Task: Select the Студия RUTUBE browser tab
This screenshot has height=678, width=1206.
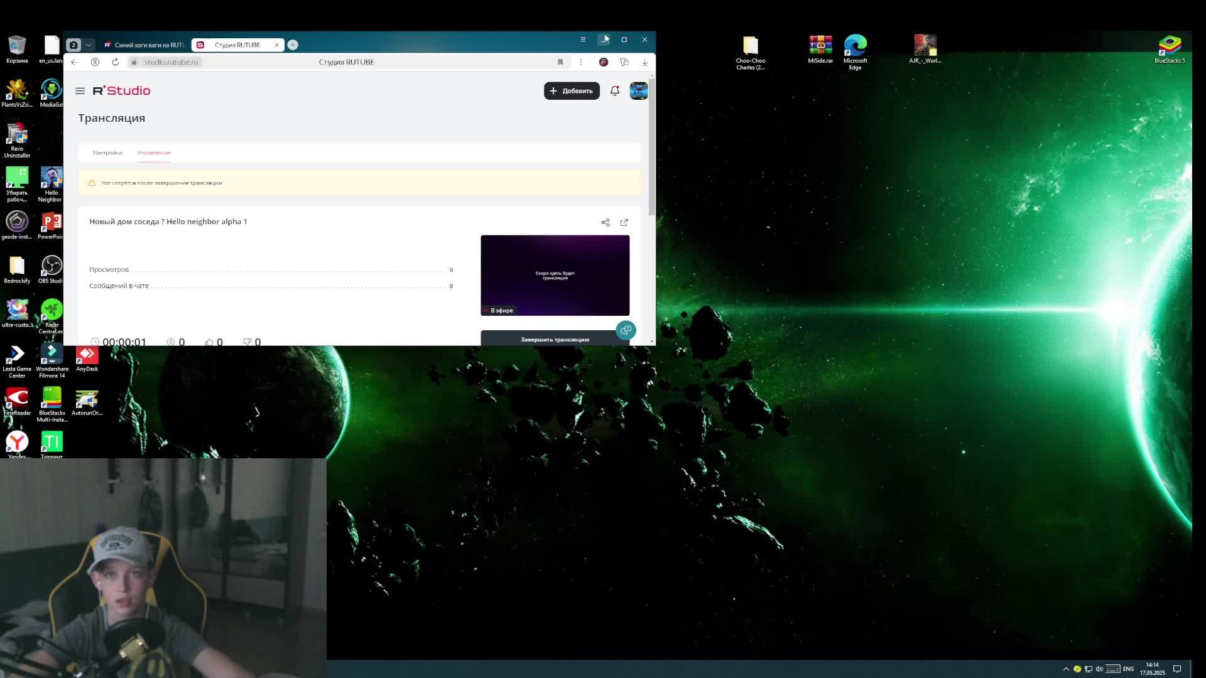Action: [237, 45]
